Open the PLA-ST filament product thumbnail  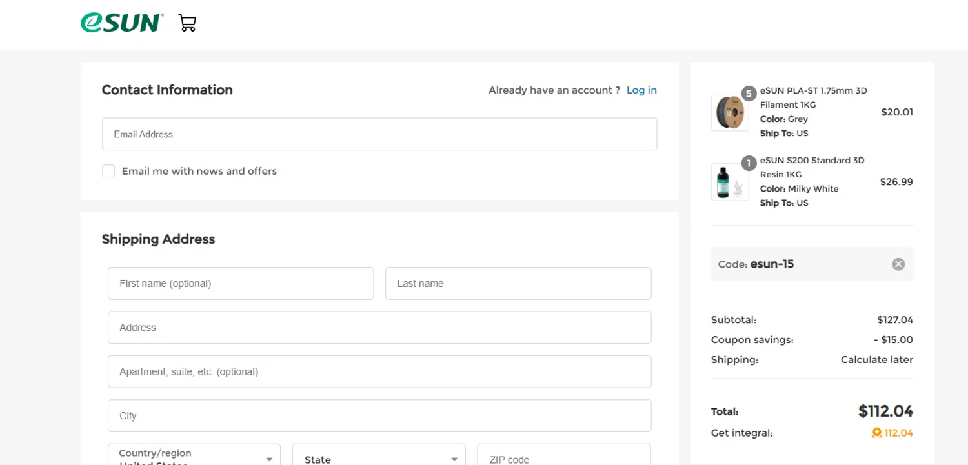730,112
